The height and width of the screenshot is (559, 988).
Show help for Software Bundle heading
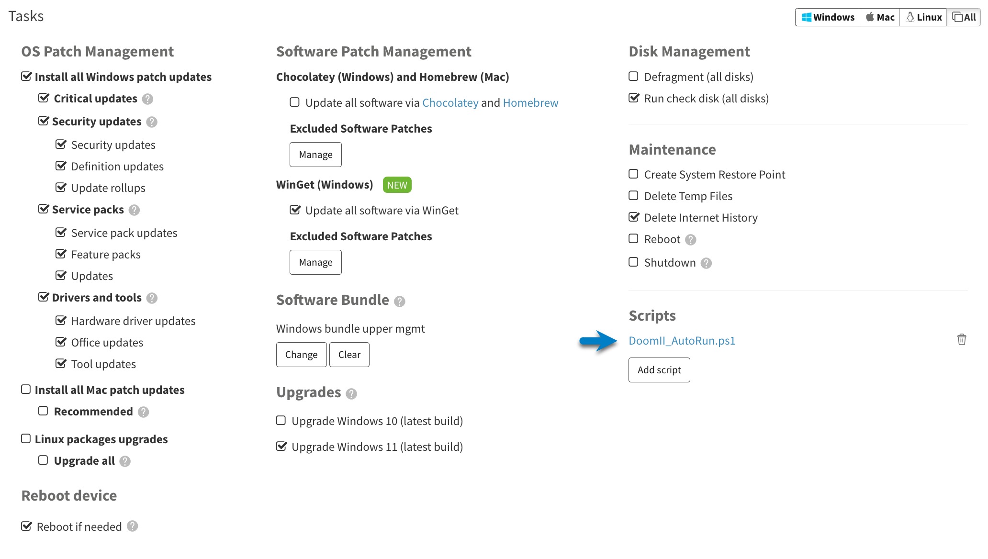coord(399,301)
